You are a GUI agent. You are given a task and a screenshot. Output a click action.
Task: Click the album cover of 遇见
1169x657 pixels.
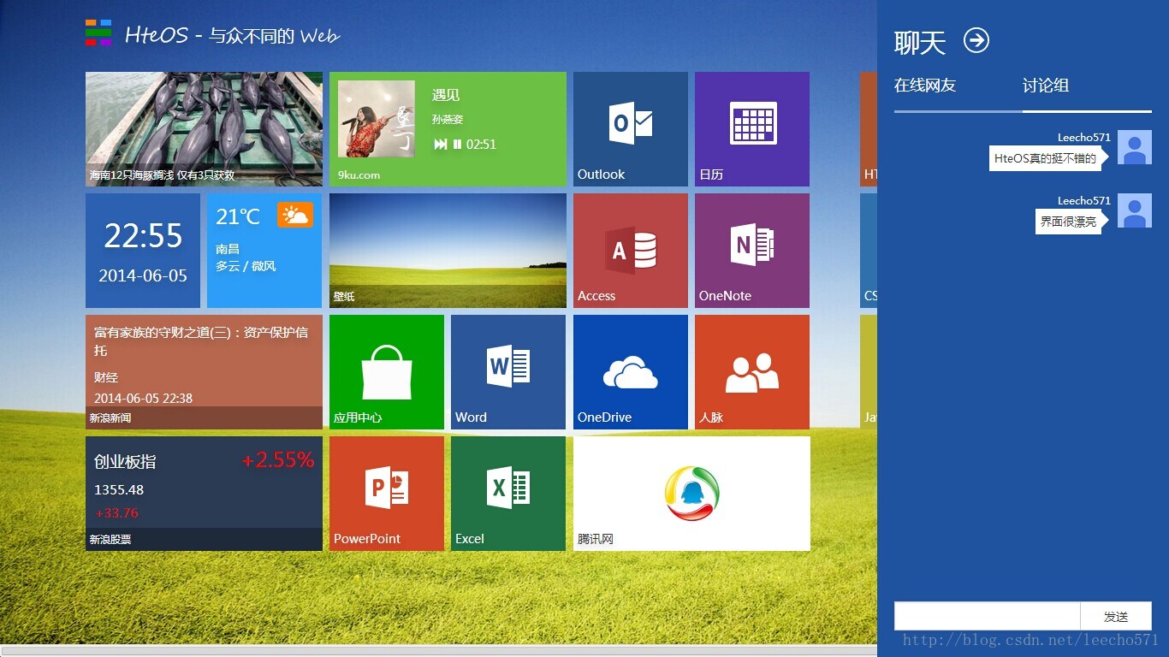377,119
